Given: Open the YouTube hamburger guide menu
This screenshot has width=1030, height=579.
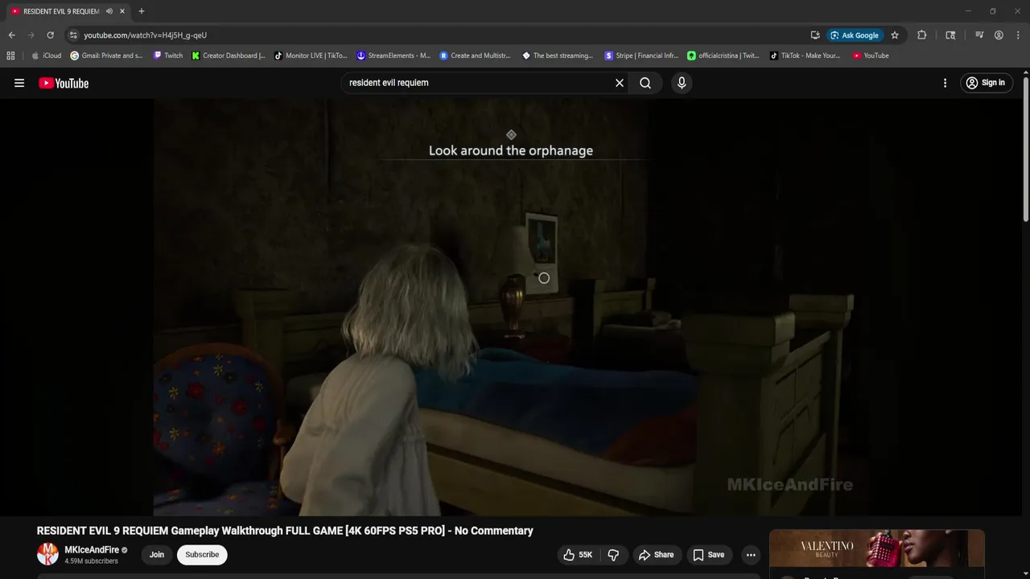Looking at the screenshot, I should (x=19, y=83).
